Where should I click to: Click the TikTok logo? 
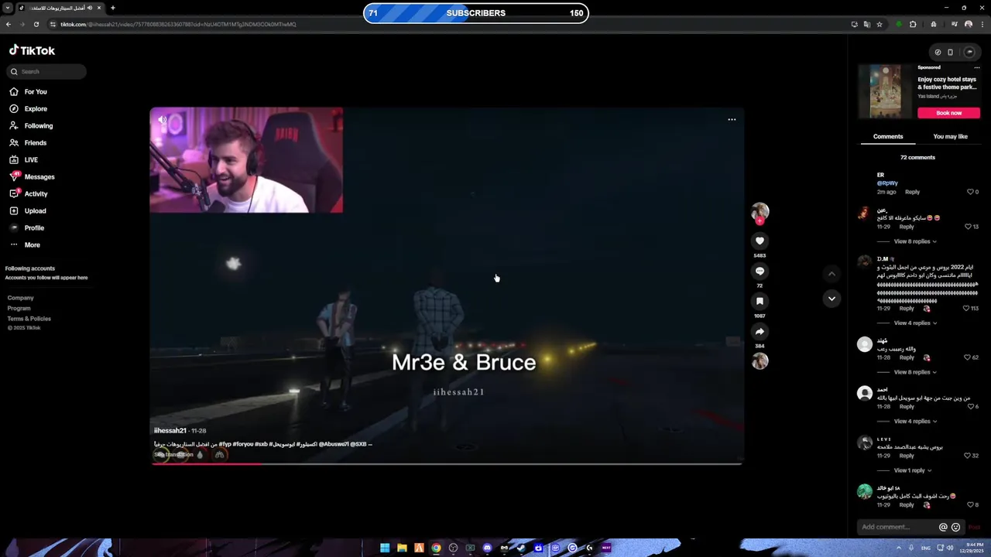[x=32, y=50]
